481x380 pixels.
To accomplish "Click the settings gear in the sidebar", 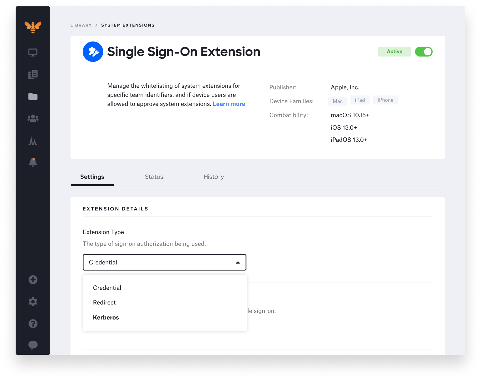I will [33, 302].
